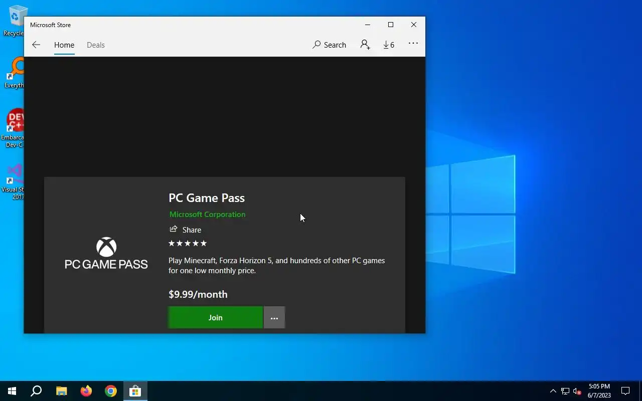Viewport: 642px width, 401px height.
Task: Open the clock showing 5:05 PM
Action: (599, 391)
